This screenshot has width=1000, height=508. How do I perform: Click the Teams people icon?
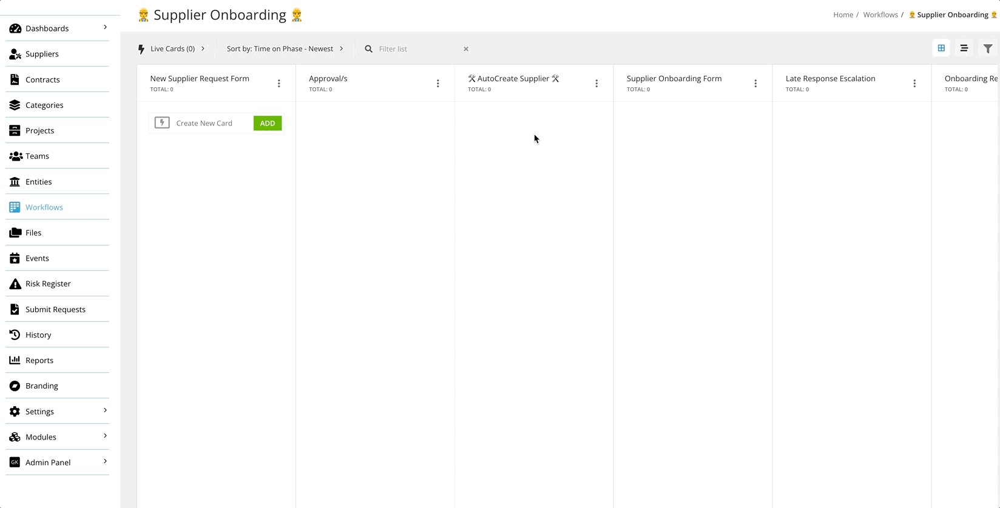coord(16,156)
